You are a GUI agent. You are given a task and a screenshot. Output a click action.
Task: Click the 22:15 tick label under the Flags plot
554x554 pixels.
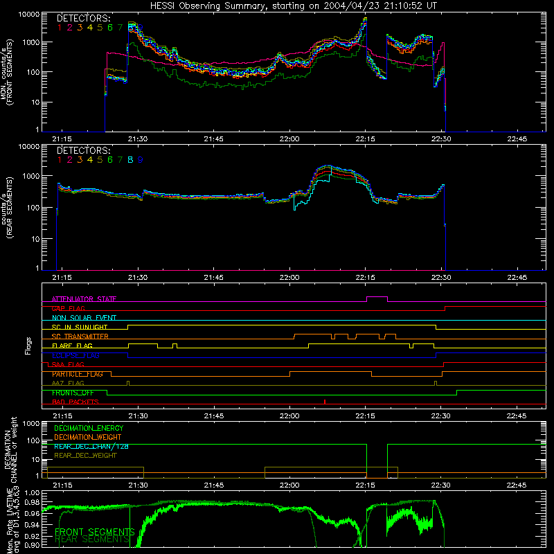coord(366,416)
